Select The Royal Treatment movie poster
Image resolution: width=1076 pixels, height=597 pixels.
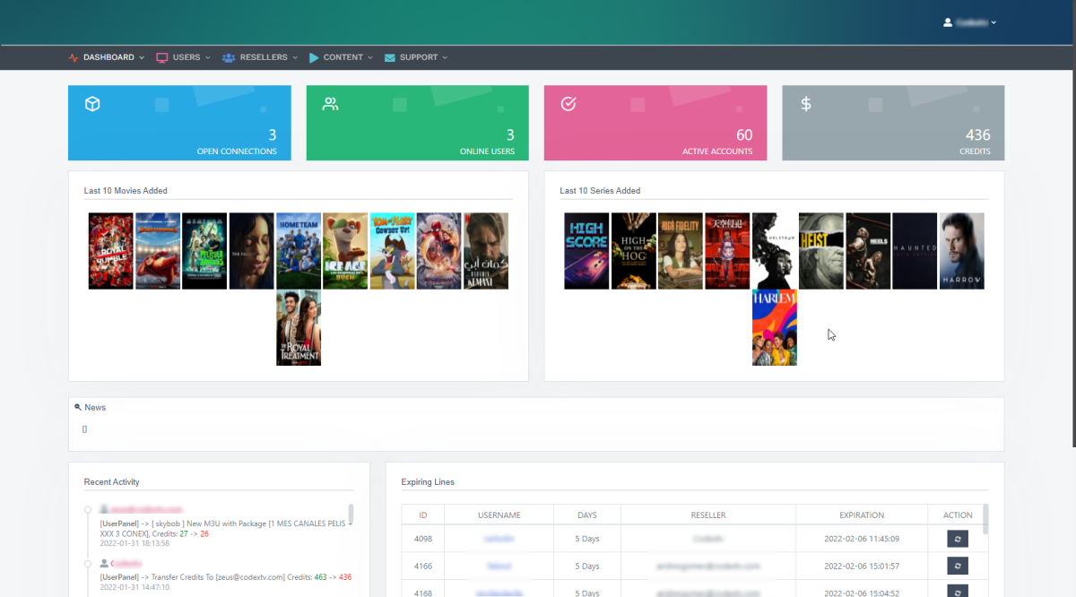click(x=299, y=327)
